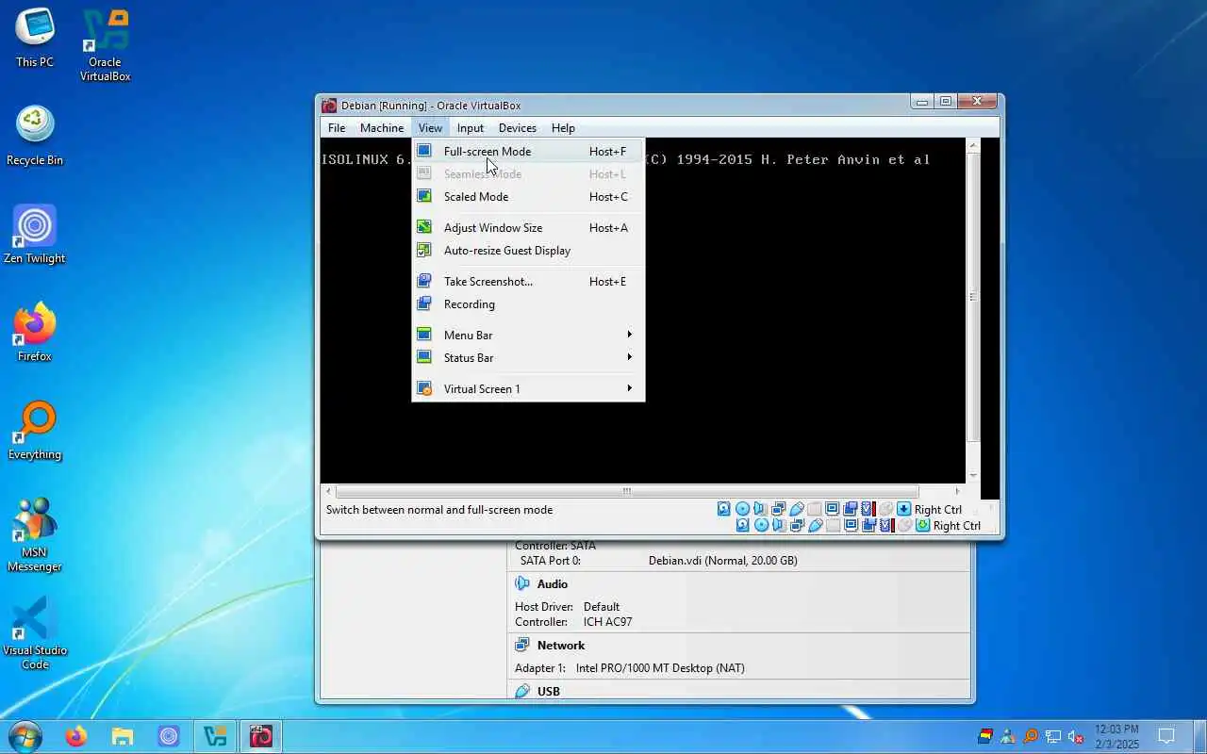Open the taskbar clock showing 12:03 PM
The image size is (1207, 754).
point(1116,736)
